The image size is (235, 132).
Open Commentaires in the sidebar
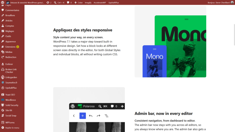click(x=12, y=10)
